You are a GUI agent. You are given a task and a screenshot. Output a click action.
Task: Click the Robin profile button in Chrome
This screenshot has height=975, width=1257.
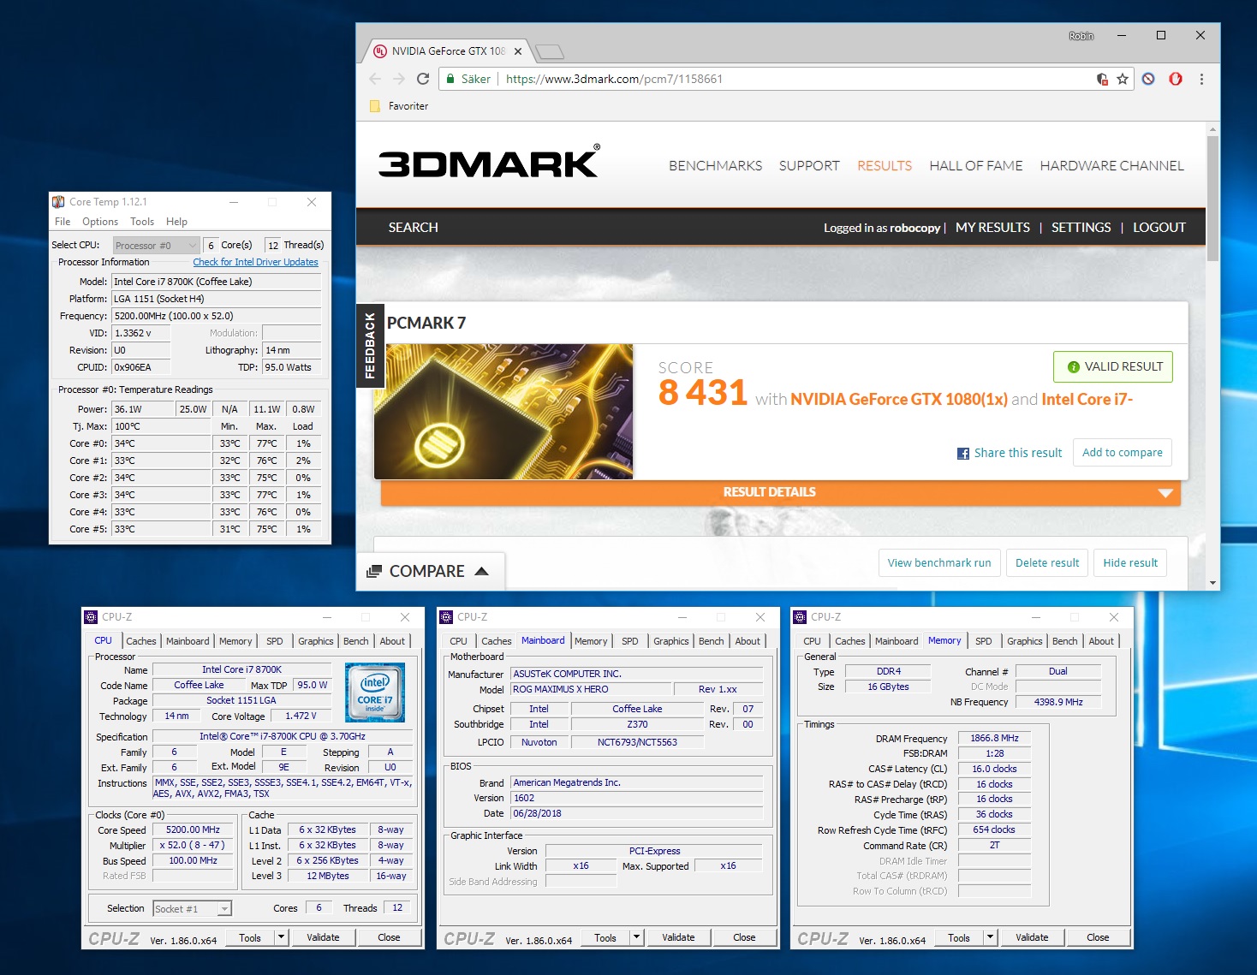(1081, 36)
